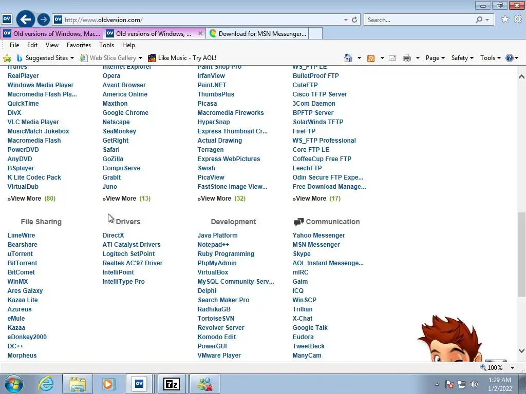Go back with the browser Back arrow

tap(26, 19)
